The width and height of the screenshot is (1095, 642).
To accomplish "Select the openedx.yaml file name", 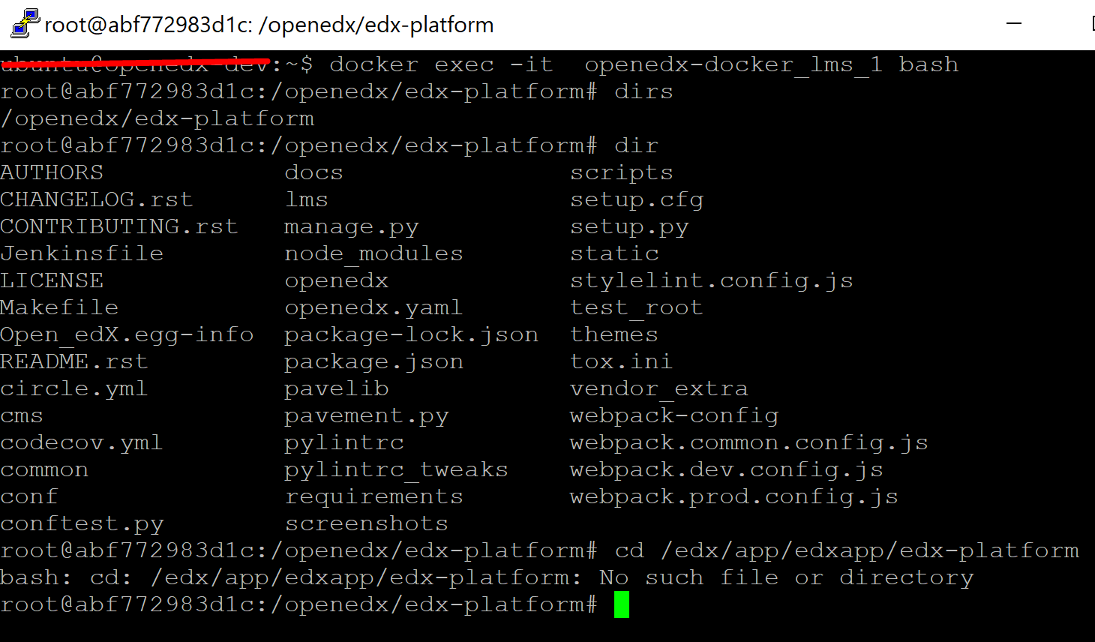I will (373, 307).
